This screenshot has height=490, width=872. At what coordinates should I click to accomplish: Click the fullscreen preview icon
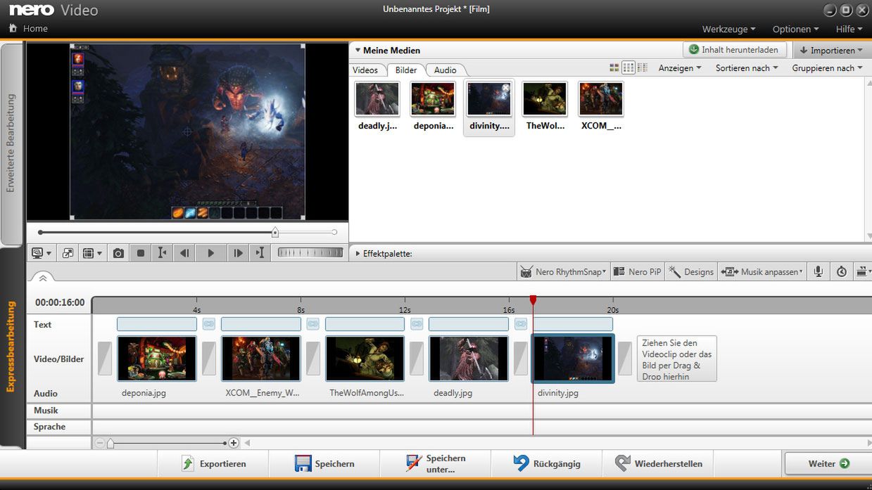click(68, 253)
